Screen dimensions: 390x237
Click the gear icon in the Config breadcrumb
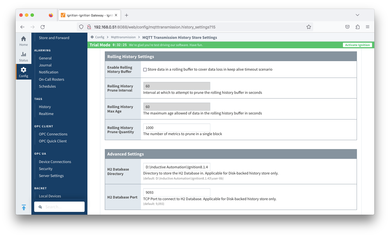[x=92, y=37]
